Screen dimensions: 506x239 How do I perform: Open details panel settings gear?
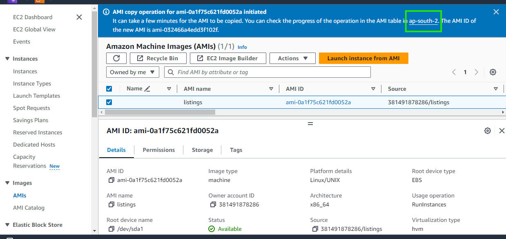tap(487, 131)
